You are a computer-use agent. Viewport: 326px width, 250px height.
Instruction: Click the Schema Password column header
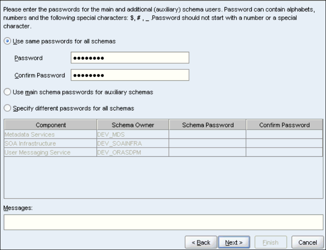(x=208, y=125)
